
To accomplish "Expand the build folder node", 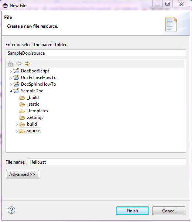I will tap(17, 124).
